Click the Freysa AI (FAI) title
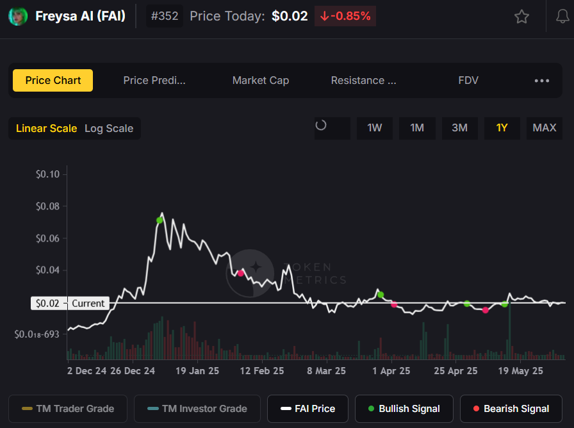 pos(80,16)
